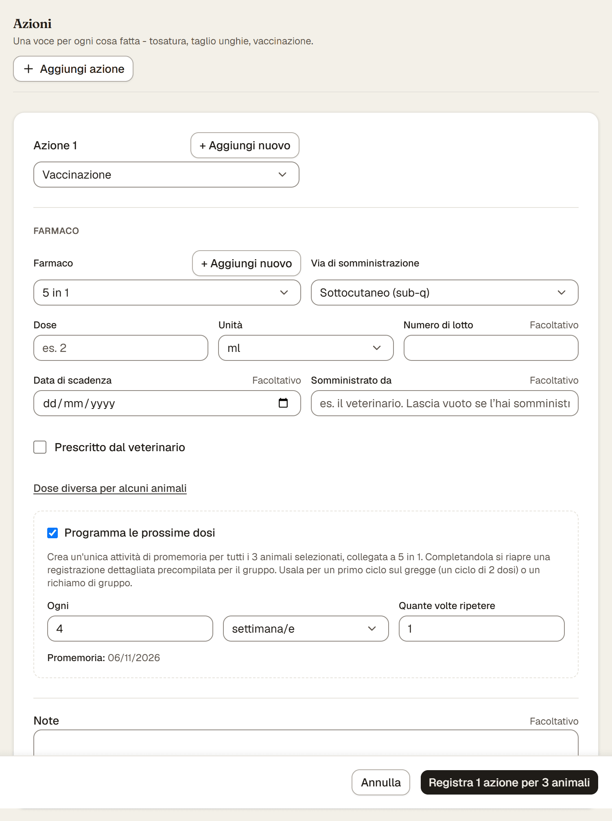This screenshot has height=821, width=612.
Task: Open Via di somministrazione Sottocutaneo dropdown
Action: [445, 293]
